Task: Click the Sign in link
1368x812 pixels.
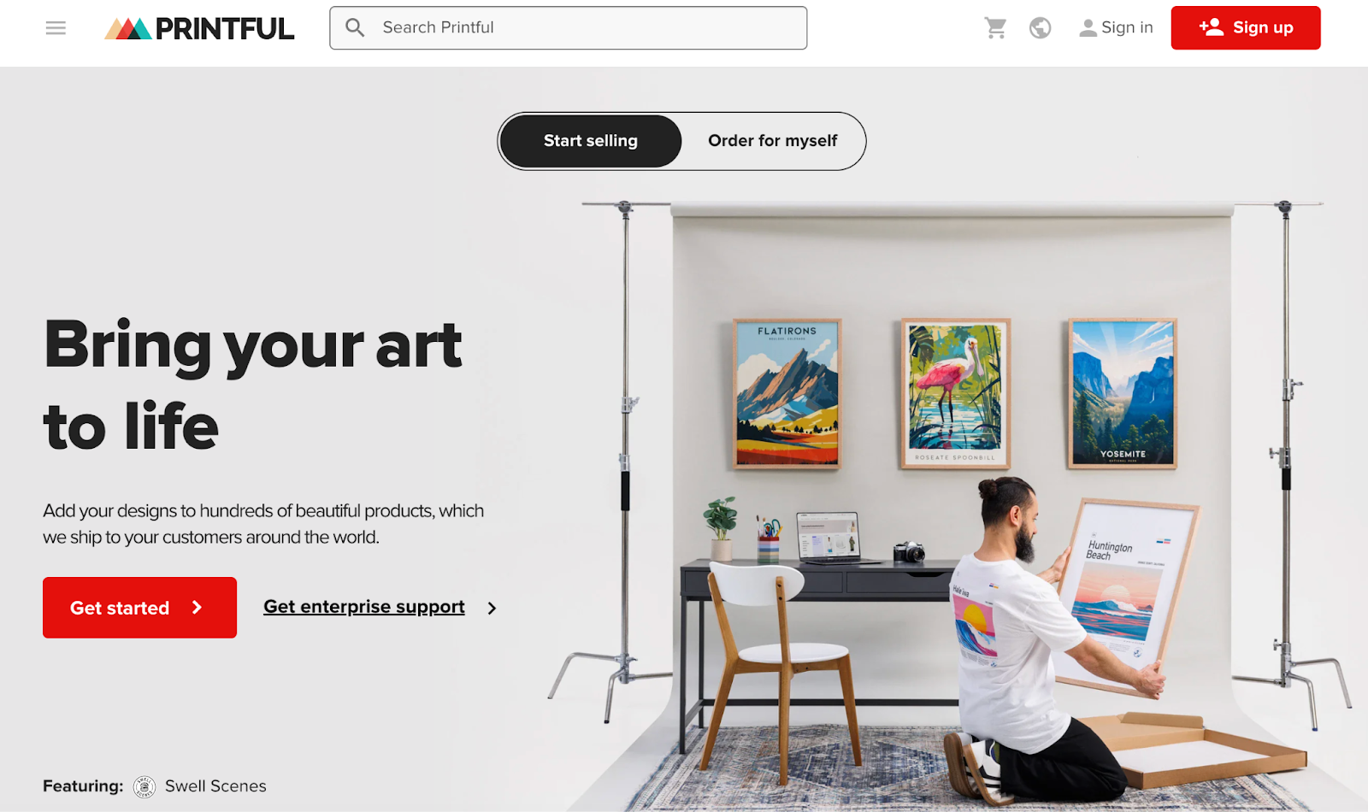Action: point(1117,28)
